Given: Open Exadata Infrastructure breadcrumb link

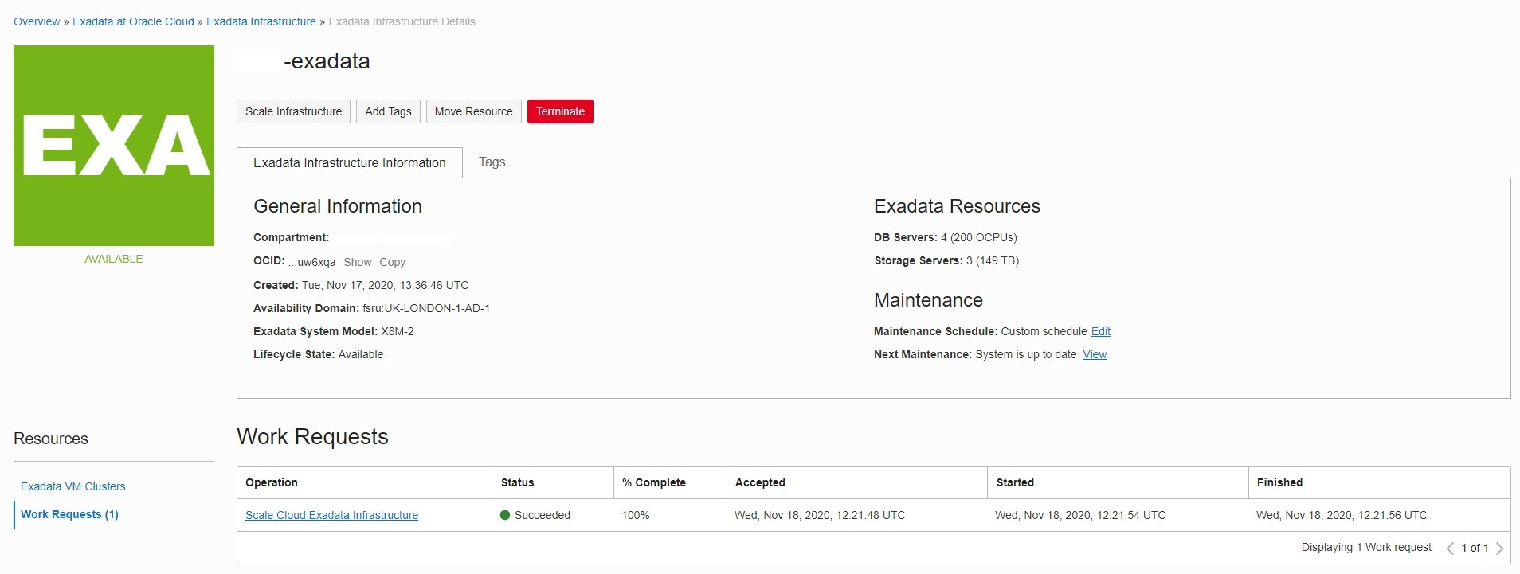Looking at the screenshot, I should (261, 21).
